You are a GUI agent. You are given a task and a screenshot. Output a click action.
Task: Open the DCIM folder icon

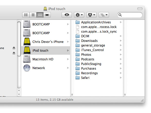point(78,36)
